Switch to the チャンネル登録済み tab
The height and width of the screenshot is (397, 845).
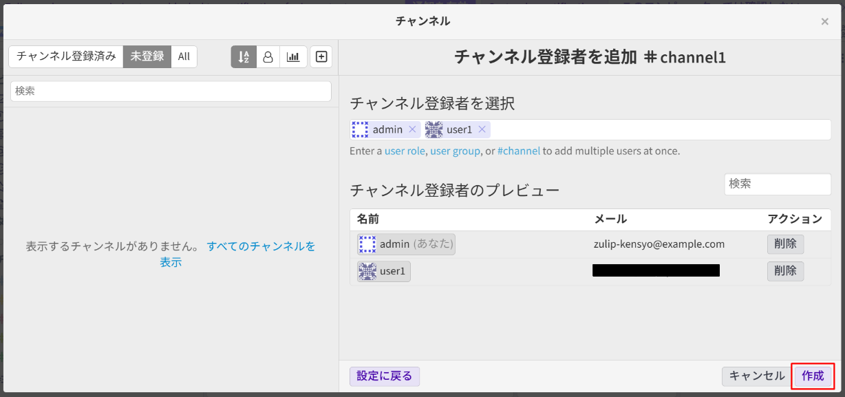(x=65, y=56)
